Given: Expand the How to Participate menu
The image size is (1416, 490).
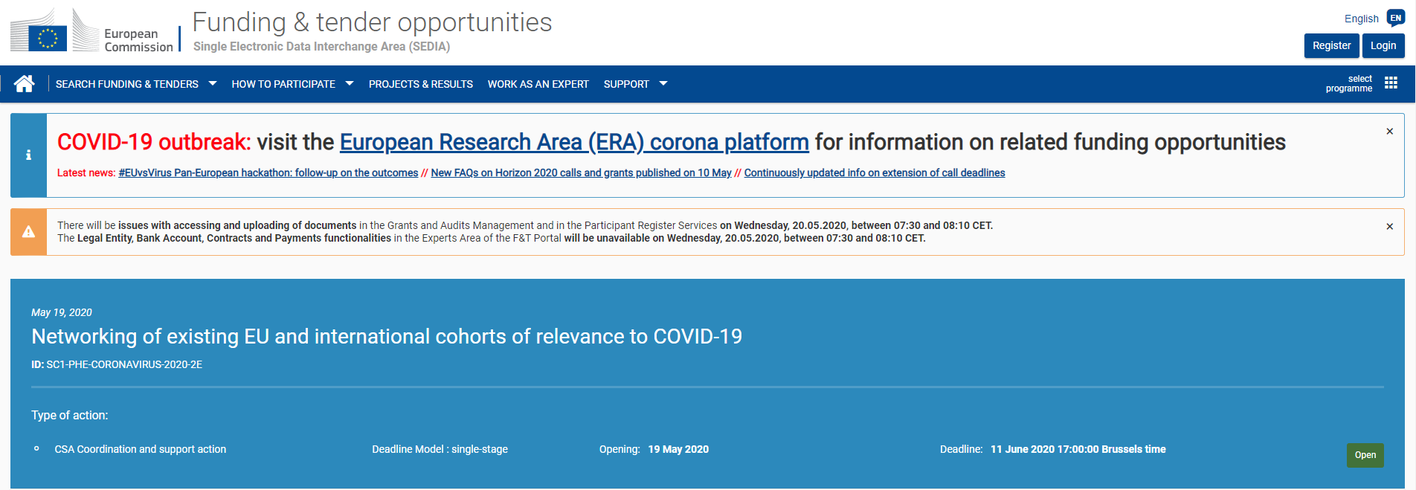Looking at the screenshot, I should pyautogui.click(x=292, y=84).
